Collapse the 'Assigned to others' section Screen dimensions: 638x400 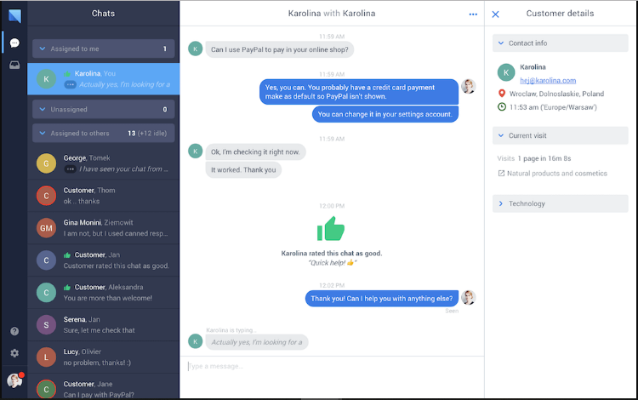(103, 133)
